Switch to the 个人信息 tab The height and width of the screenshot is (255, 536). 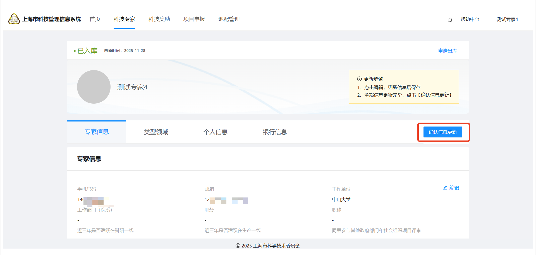click(216, 132)
